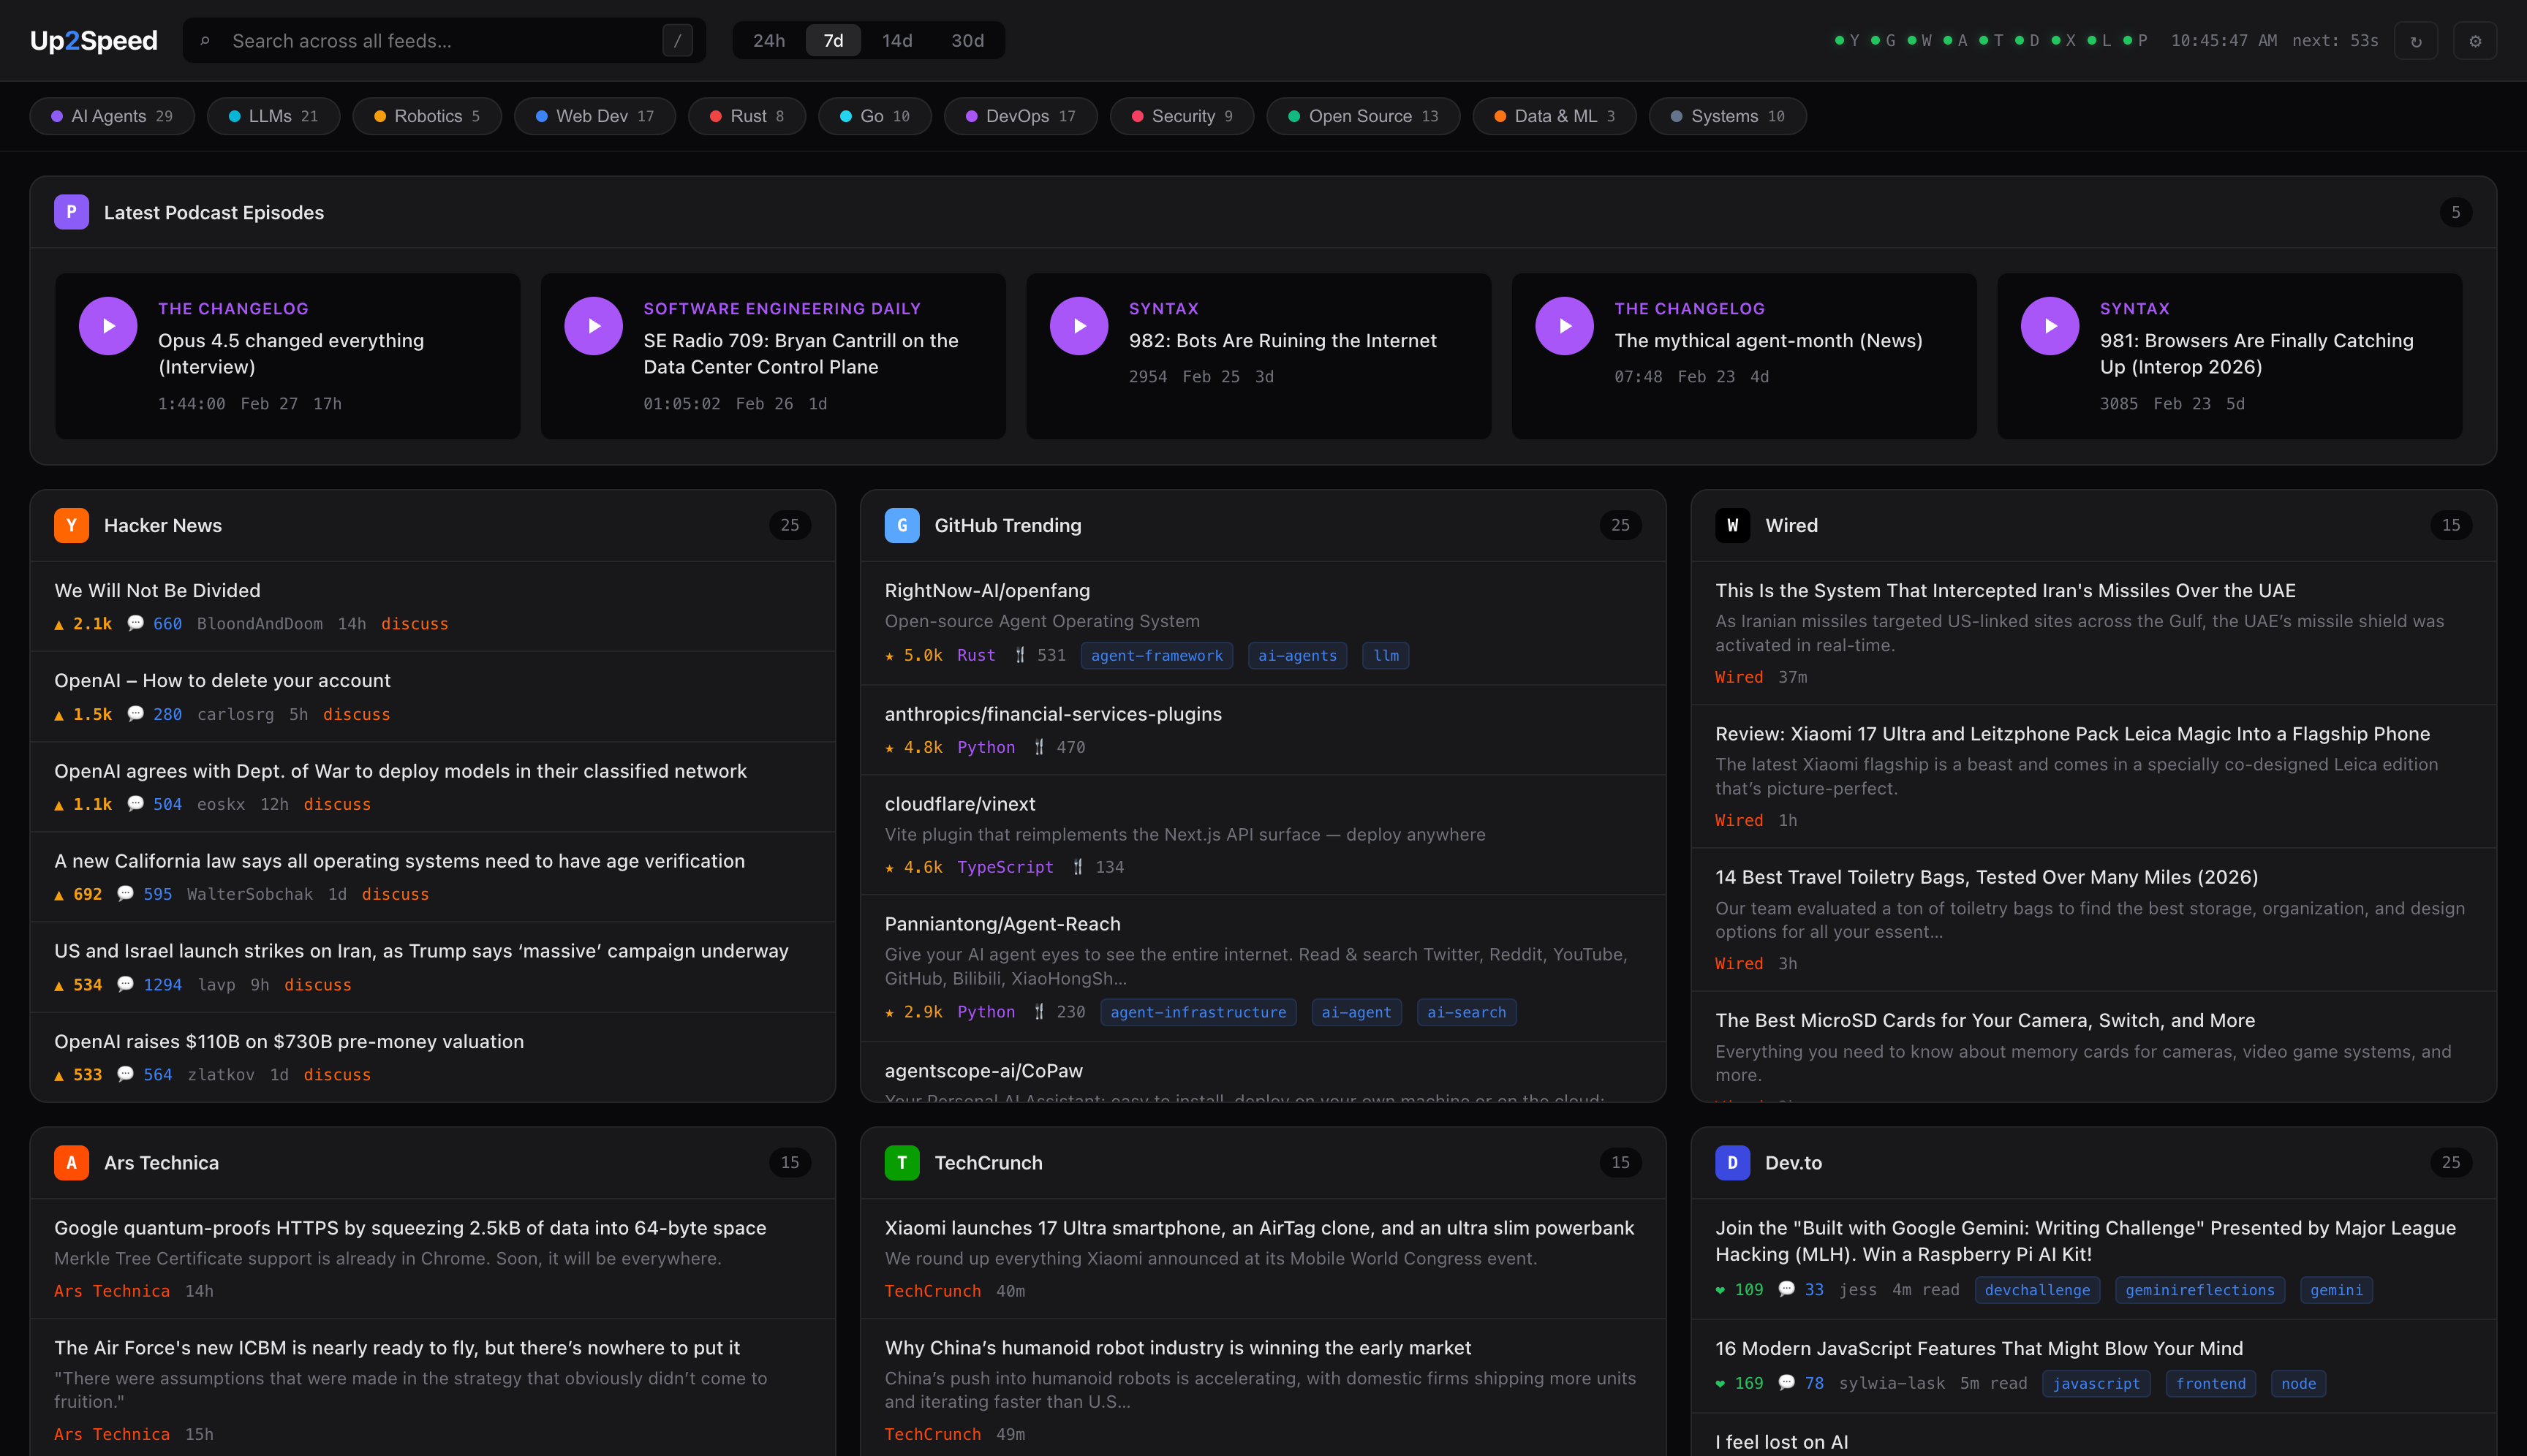
Task: Click the refresh feeds icon
Action: coord(2415,41)
